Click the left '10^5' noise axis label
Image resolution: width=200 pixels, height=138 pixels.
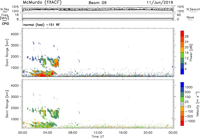pyautogui.click(x=15, y=7)
